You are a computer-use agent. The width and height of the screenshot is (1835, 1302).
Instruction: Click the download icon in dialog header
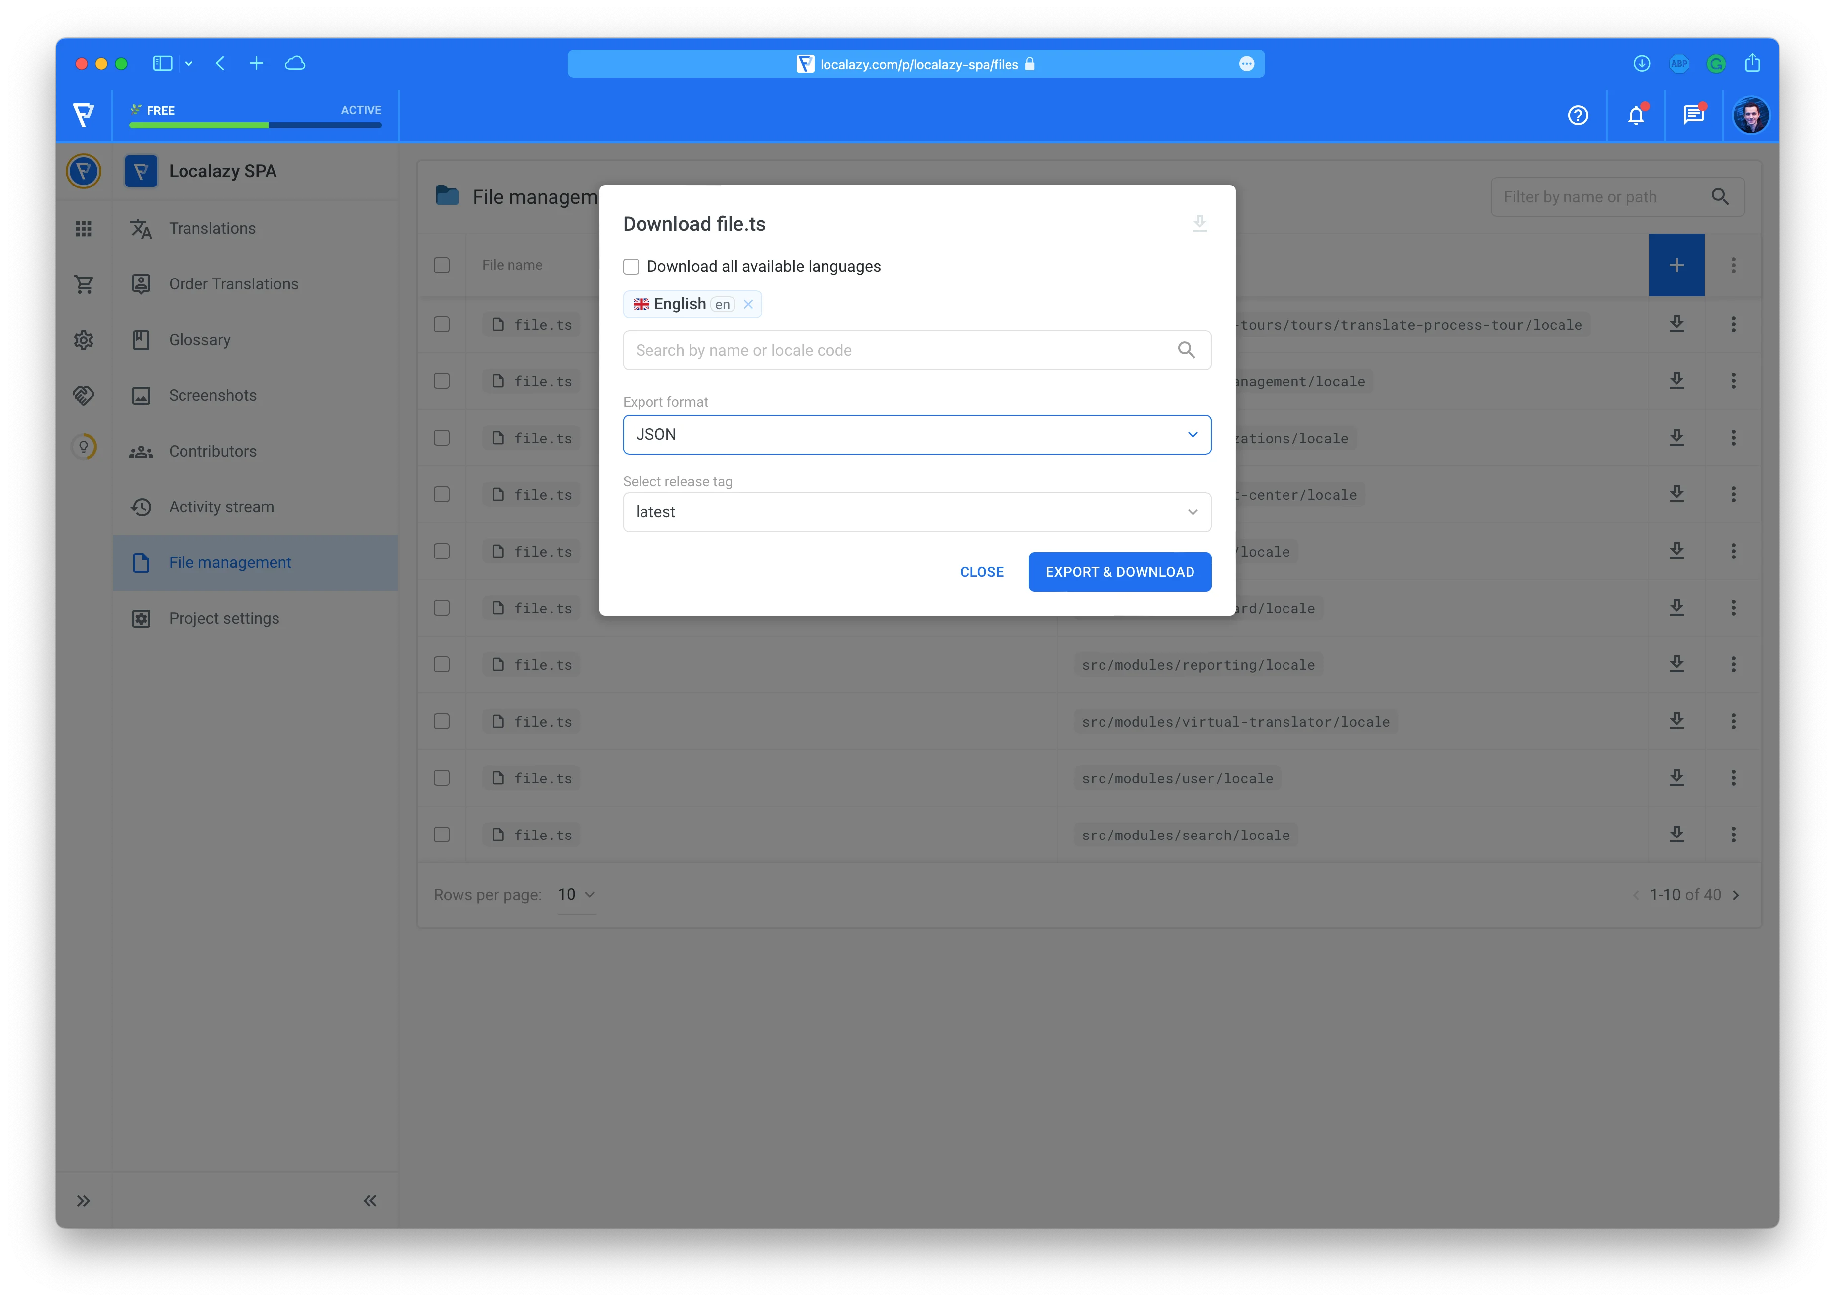click(1199, 223)
